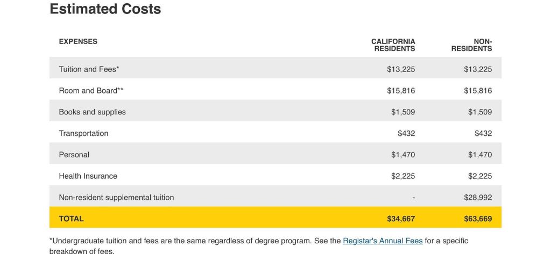Select non-residents' $15,816 room and board amount
Image resolution: width=551 pixels, height=254 pixels.
478,91
